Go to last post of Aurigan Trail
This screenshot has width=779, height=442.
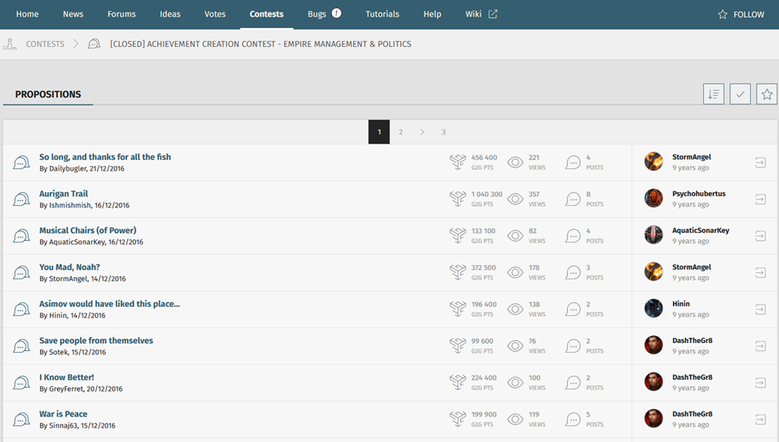pos(760,199)
